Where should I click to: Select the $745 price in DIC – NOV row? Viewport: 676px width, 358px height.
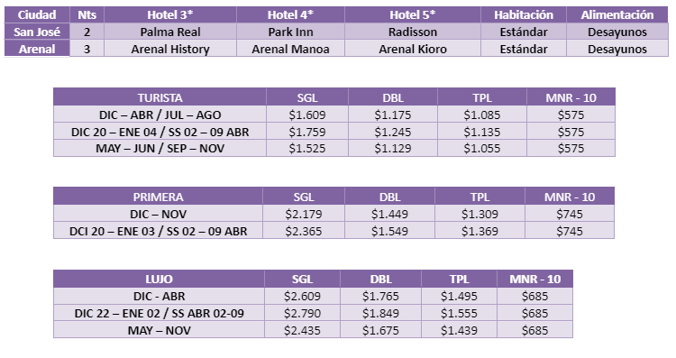tap(570, 214)
